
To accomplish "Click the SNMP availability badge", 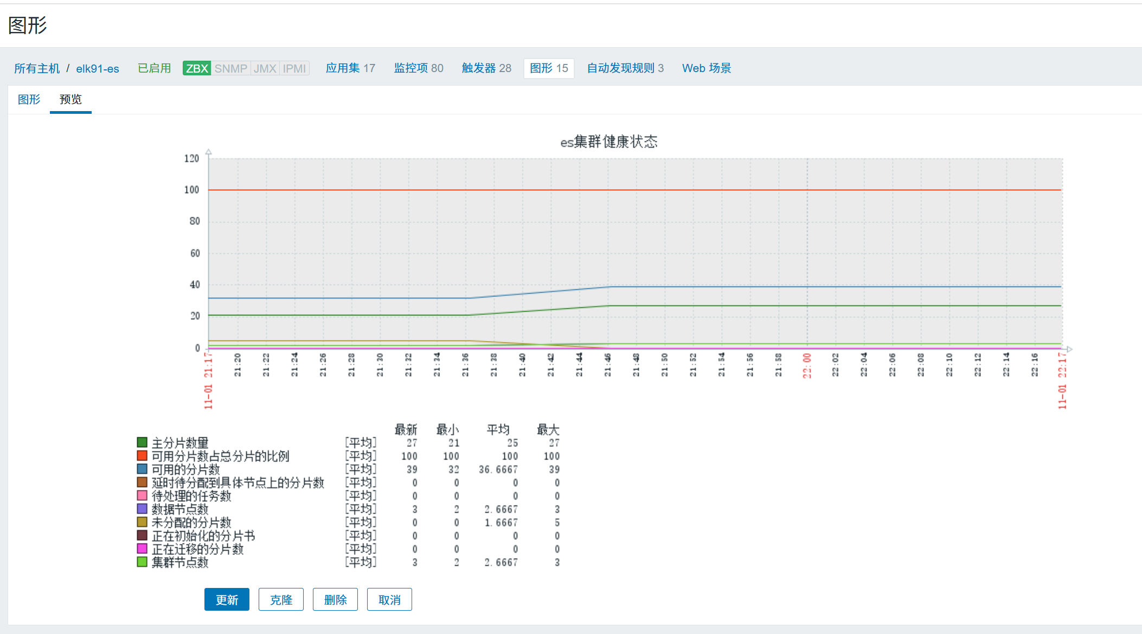I will [230, 68].
